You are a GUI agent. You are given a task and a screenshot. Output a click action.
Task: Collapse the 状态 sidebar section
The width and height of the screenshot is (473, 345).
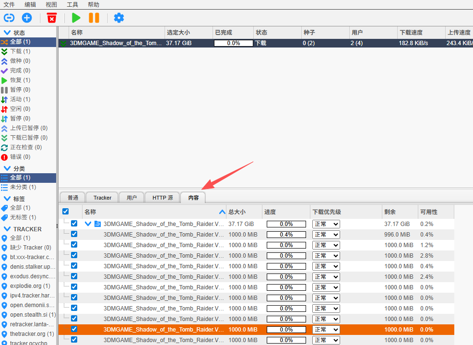coord(7,33)
